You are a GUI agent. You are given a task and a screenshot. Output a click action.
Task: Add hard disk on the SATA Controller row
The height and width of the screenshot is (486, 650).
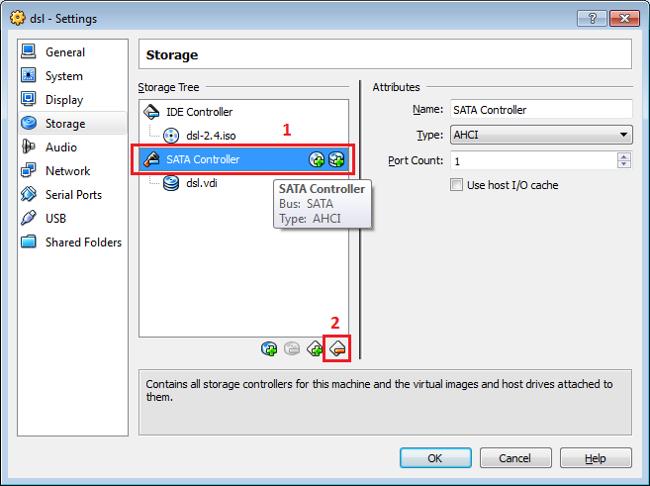[336, 159]
